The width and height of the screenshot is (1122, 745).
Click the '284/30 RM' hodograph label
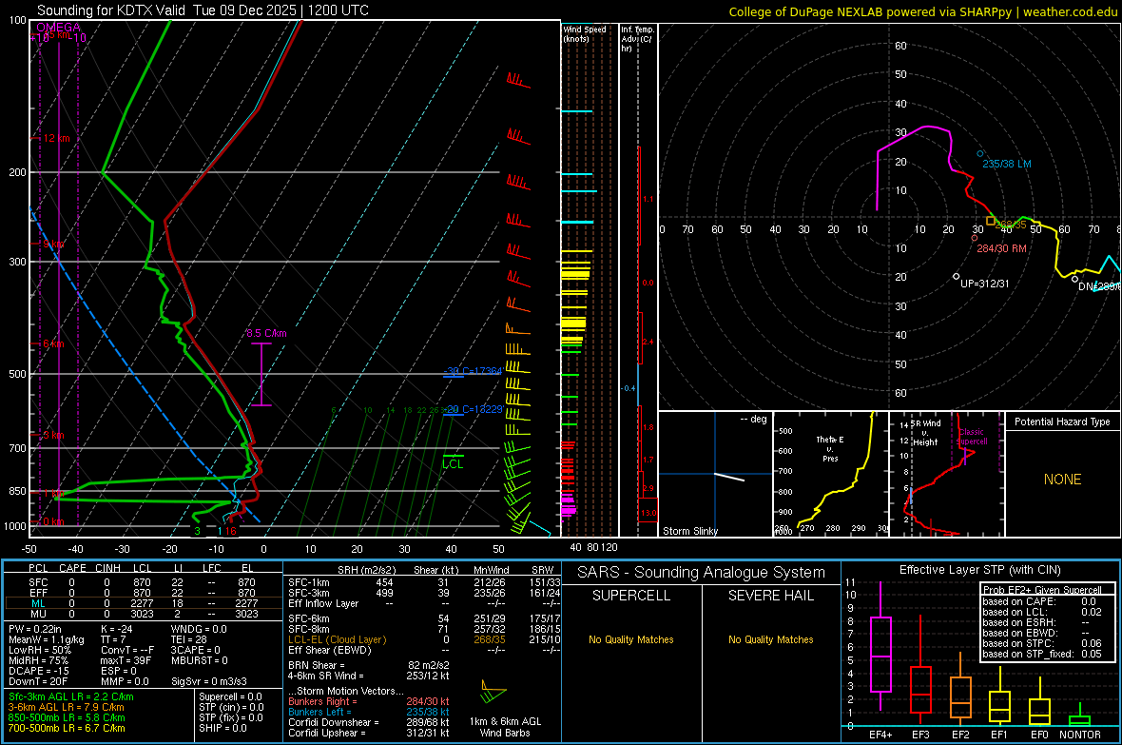[x=1002, y=248]
